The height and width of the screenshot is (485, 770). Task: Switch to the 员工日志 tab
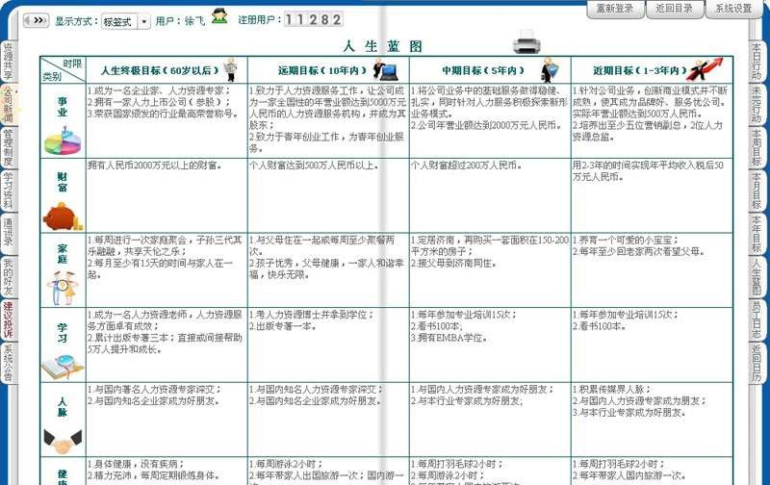tap(757, 320)
